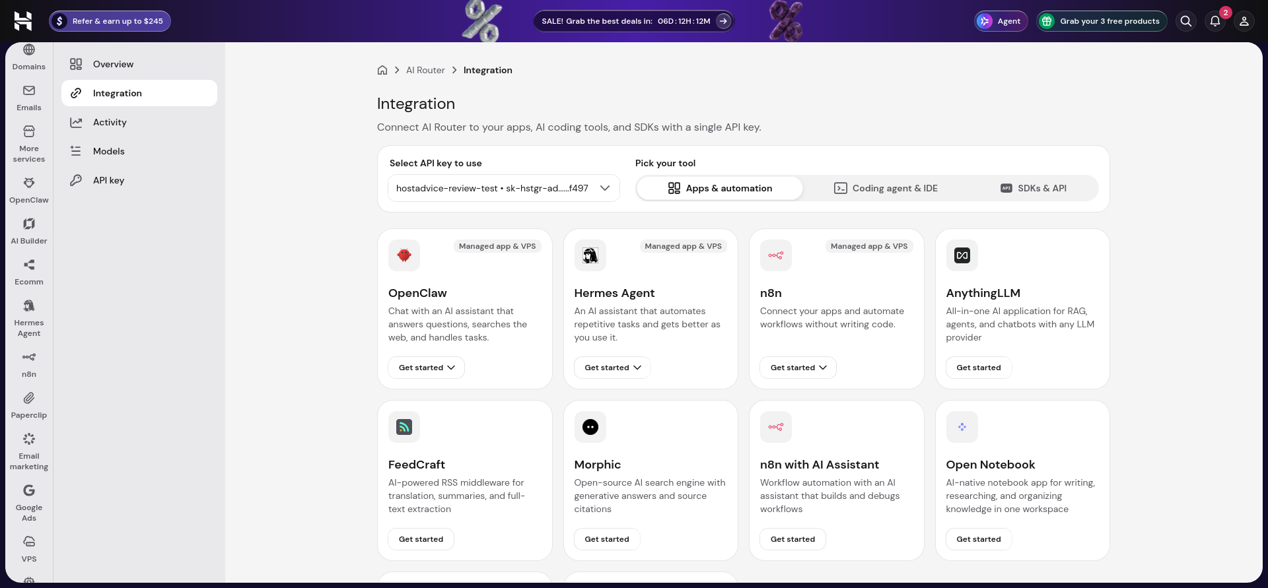Open the search magnifier icon

(x=1186, y=21)
